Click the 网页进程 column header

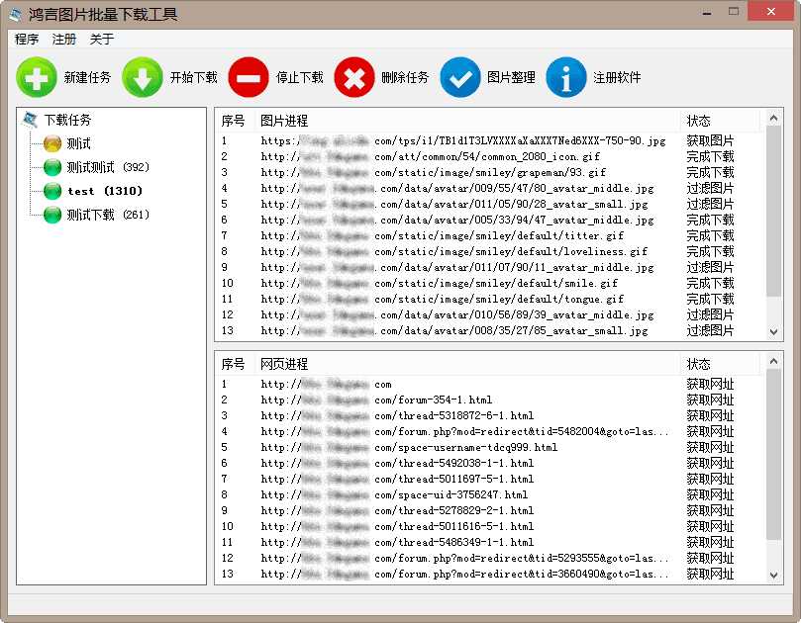[468, 364]
